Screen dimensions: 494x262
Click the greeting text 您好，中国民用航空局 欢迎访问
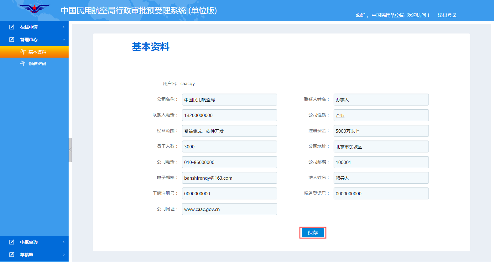(x=393, y=15)
